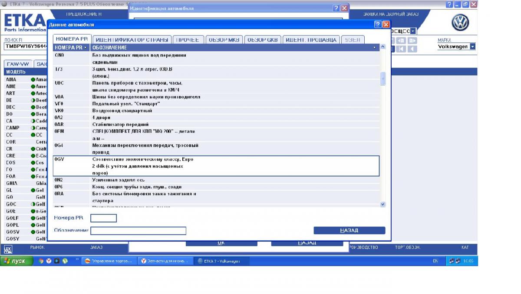Screen dimensions: 521x294
Task: Click the PR list scrollbar down arrow
Action: (x=383, y=204)
